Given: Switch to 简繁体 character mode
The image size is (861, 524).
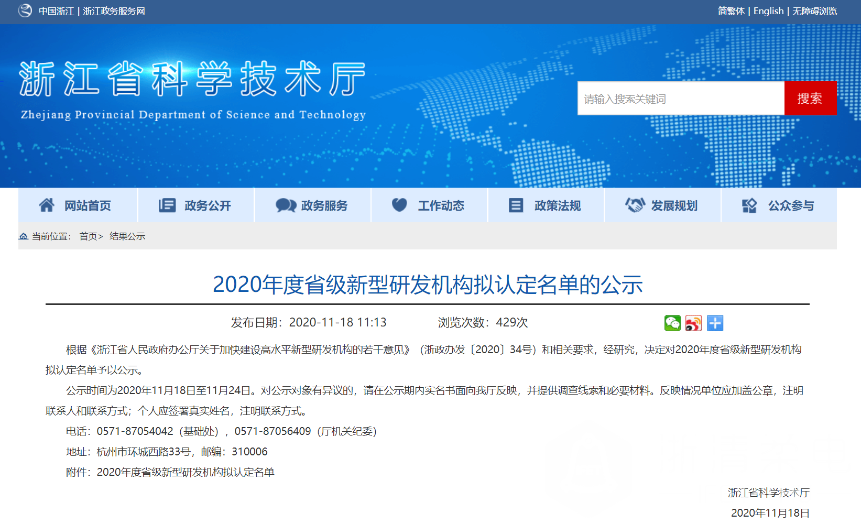Looking at the screenshot, I should point(731,11).
